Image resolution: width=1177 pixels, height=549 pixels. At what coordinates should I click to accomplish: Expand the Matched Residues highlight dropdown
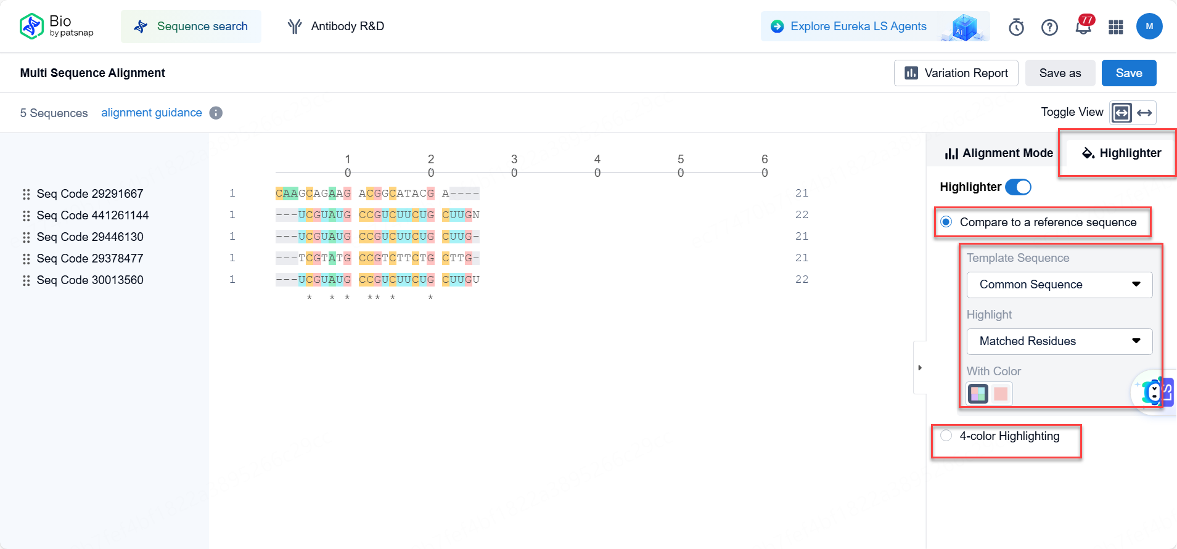pyautogui.click(x=1059, y=341)
